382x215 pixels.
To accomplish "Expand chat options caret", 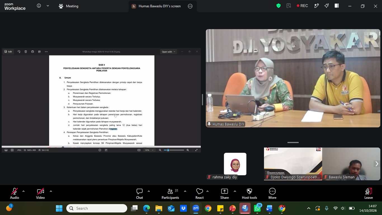I will coord(149,191).
